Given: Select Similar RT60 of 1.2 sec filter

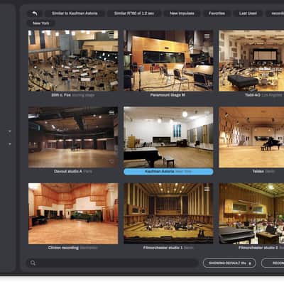Looking at the screenshot, I should (x=134, y=13).
